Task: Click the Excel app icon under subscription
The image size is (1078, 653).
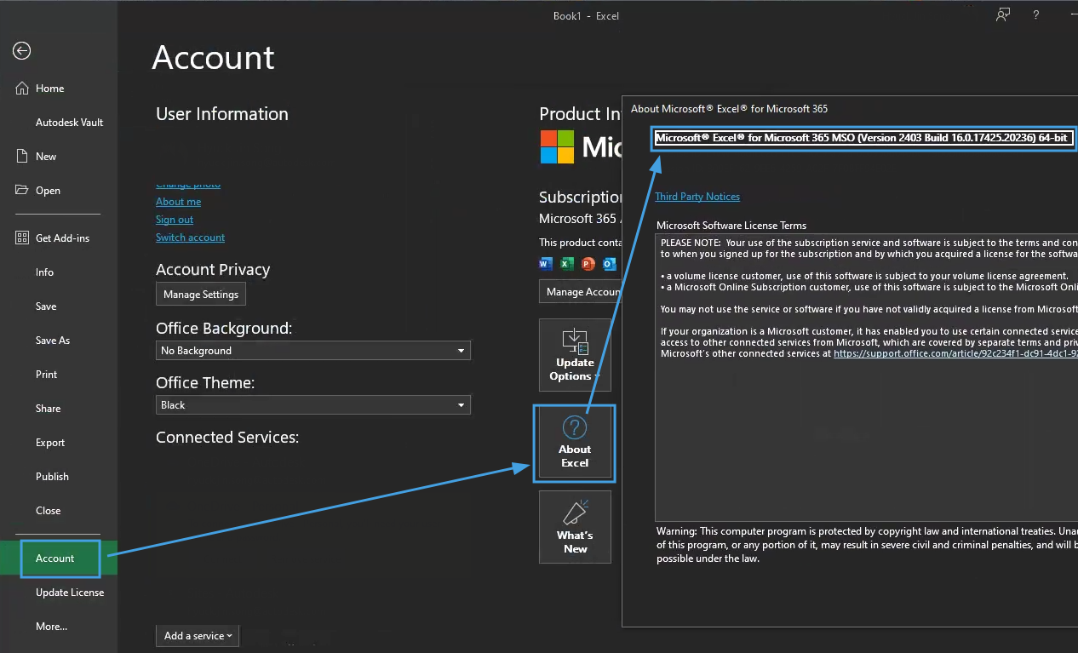Action: click(x=567, y=264)
